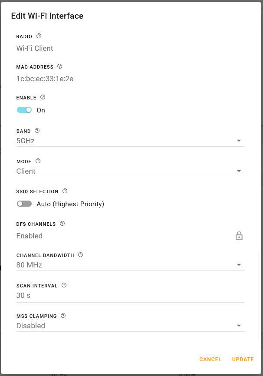The height and width of the screenshot is (376, 263).
Task: Click the DFS Channels help icon
Action: click(x=62, y=224)
